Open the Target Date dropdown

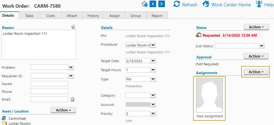point(153,61)
